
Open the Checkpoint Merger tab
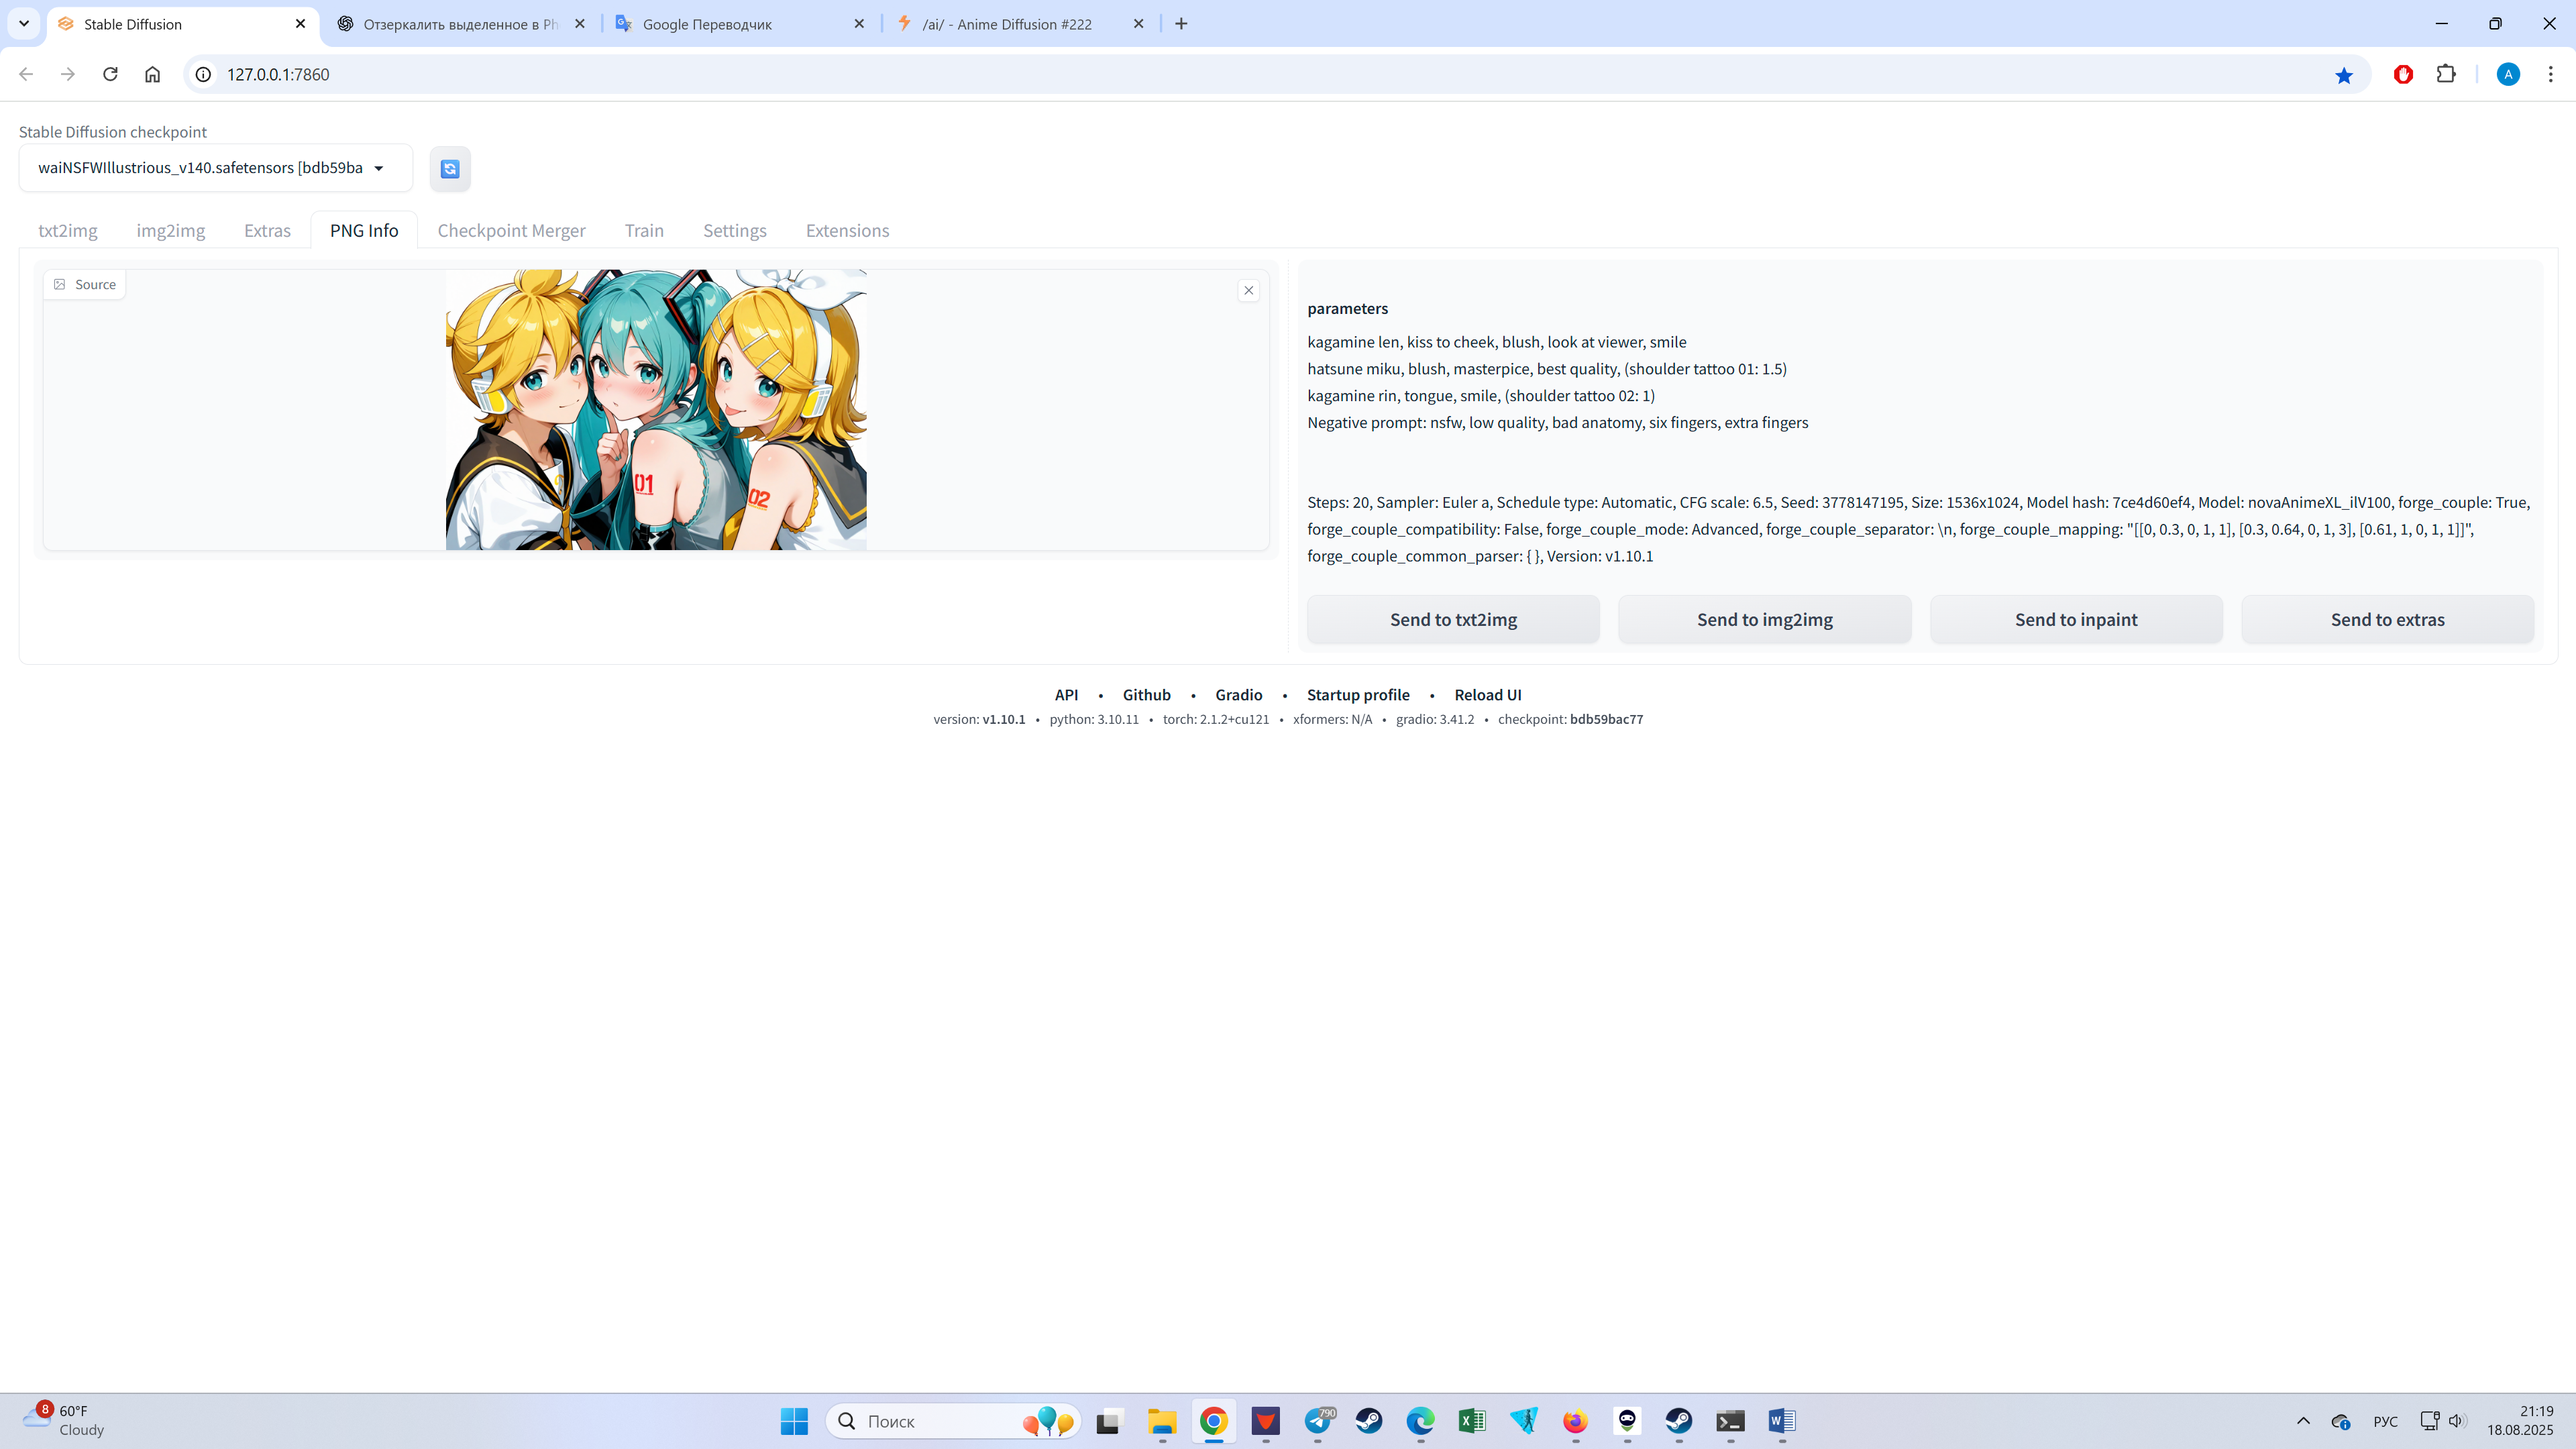[x=511, y=231]
